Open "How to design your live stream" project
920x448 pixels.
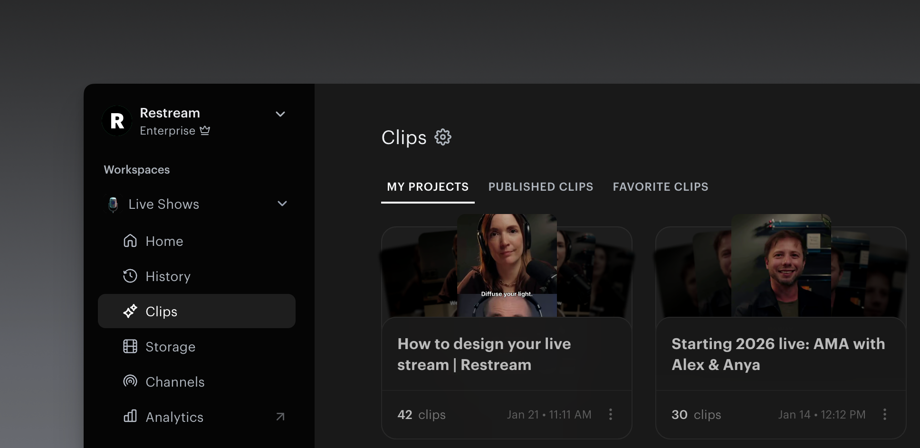(x=484, y=354)
